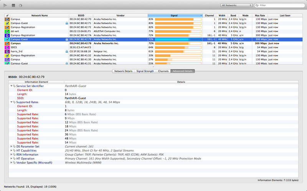Uncheck Campus network with BSSID 00:24:6C:80:42:70
The image size is (307, 191).
click(x=7, y=19)
